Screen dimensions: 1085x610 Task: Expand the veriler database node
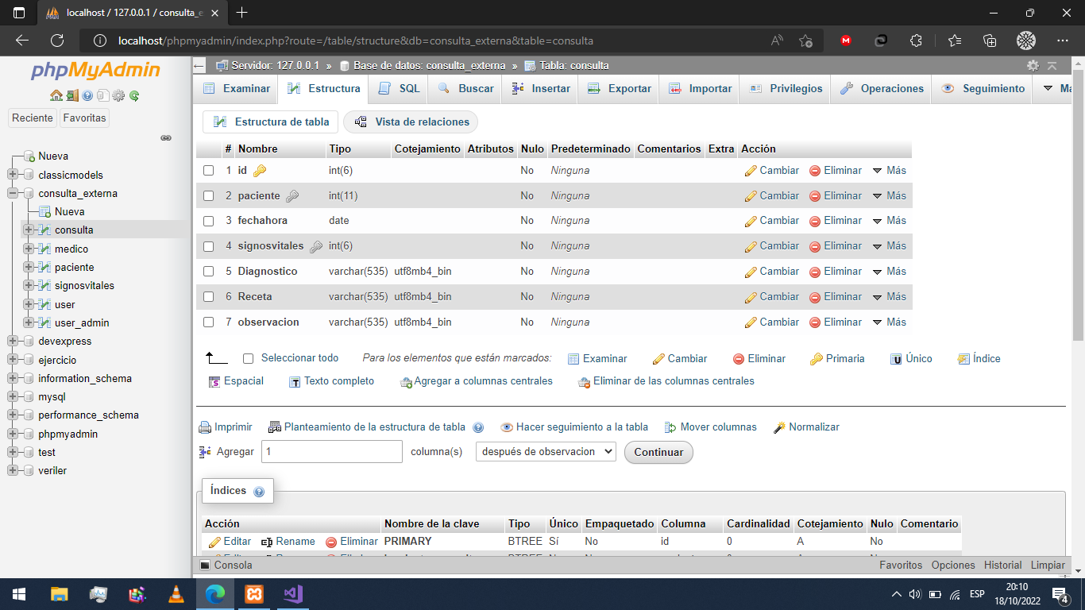pyautogui.click(x=13, y=470)
